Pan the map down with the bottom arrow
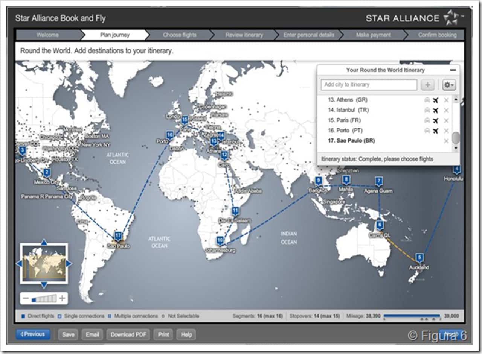 [44, 285]
